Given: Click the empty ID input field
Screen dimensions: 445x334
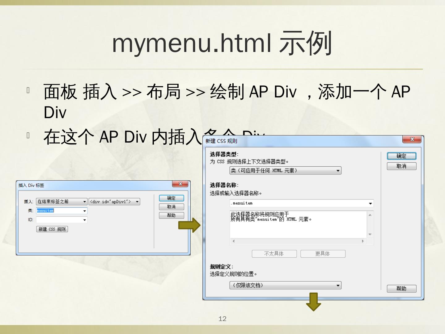Looking at the screenshot, I should pyautogui.click(x=59, y=220).
